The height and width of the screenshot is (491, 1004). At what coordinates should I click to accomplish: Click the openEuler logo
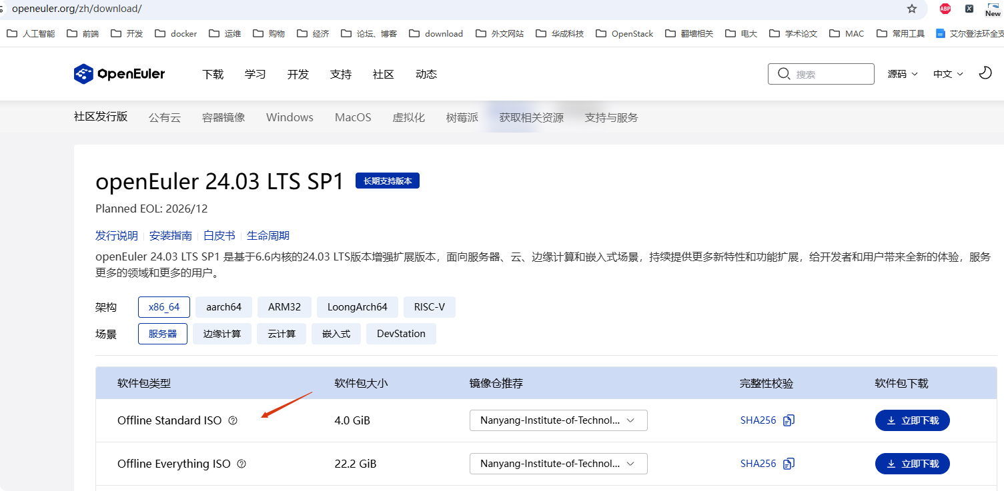(119, 74)
